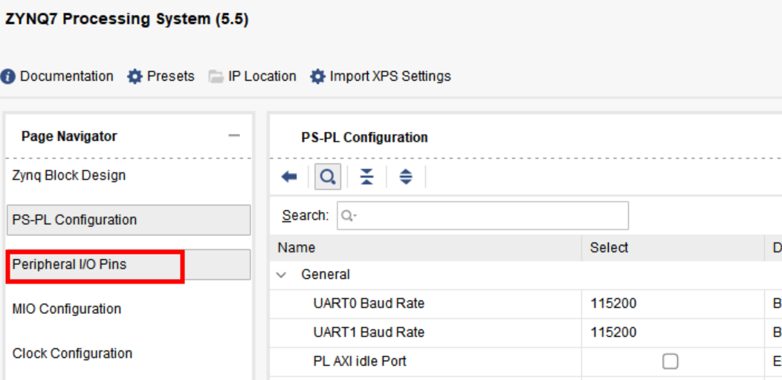Click the back arrow icon in toolbar
Screen dimensions: 782x380
(x=289, y=177)
